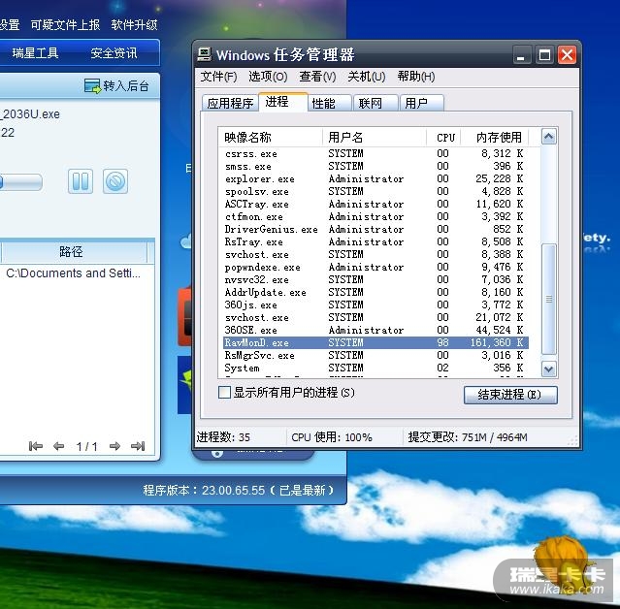Switch to the 应用程序 tab
620x609 pixels.
[230, 103]
